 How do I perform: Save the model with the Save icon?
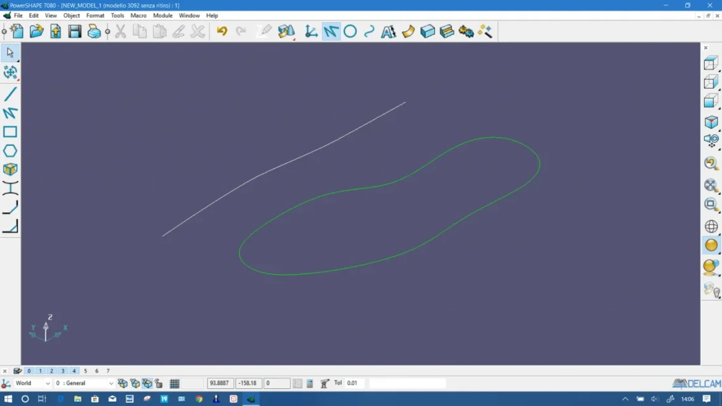(x=74, y=30)
